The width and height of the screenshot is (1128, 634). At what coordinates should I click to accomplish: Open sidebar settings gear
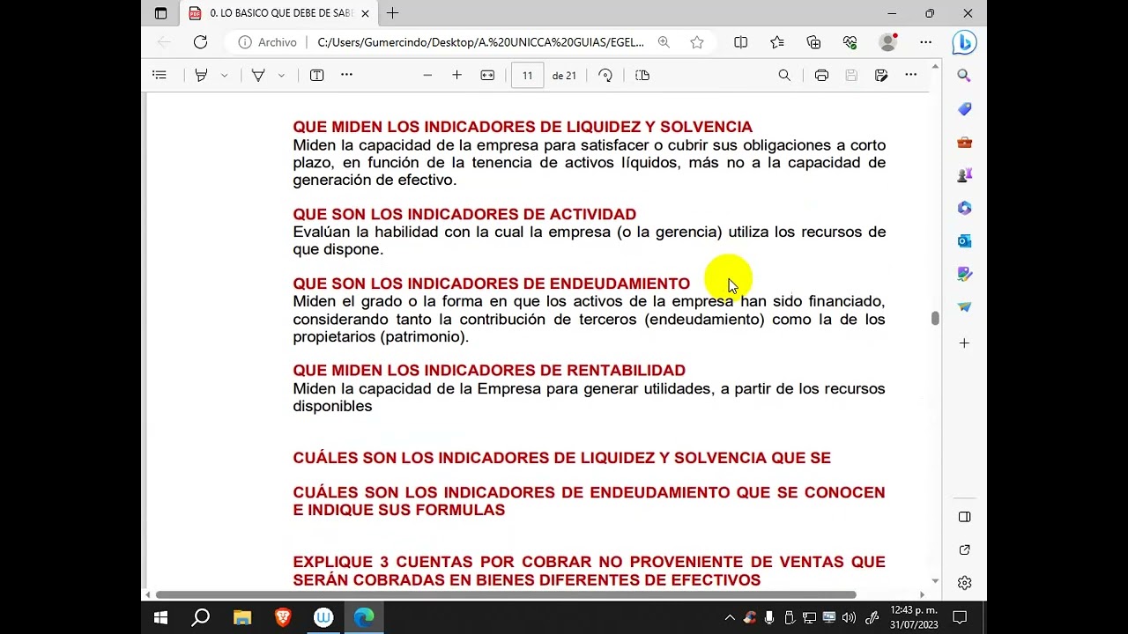[x=964, y=583]
